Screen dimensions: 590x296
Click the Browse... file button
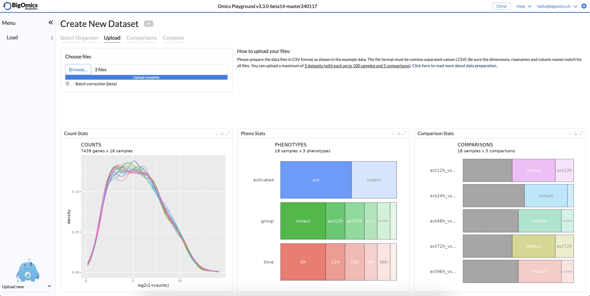coord(78,70)
